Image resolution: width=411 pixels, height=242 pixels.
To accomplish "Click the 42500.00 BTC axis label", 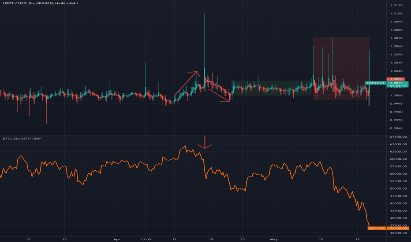I will 398,211.
